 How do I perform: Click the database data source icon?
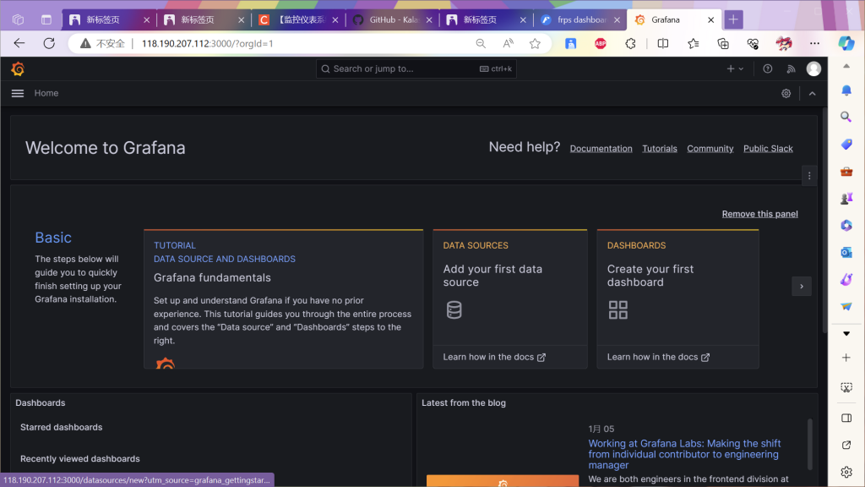tap(454, 309)
